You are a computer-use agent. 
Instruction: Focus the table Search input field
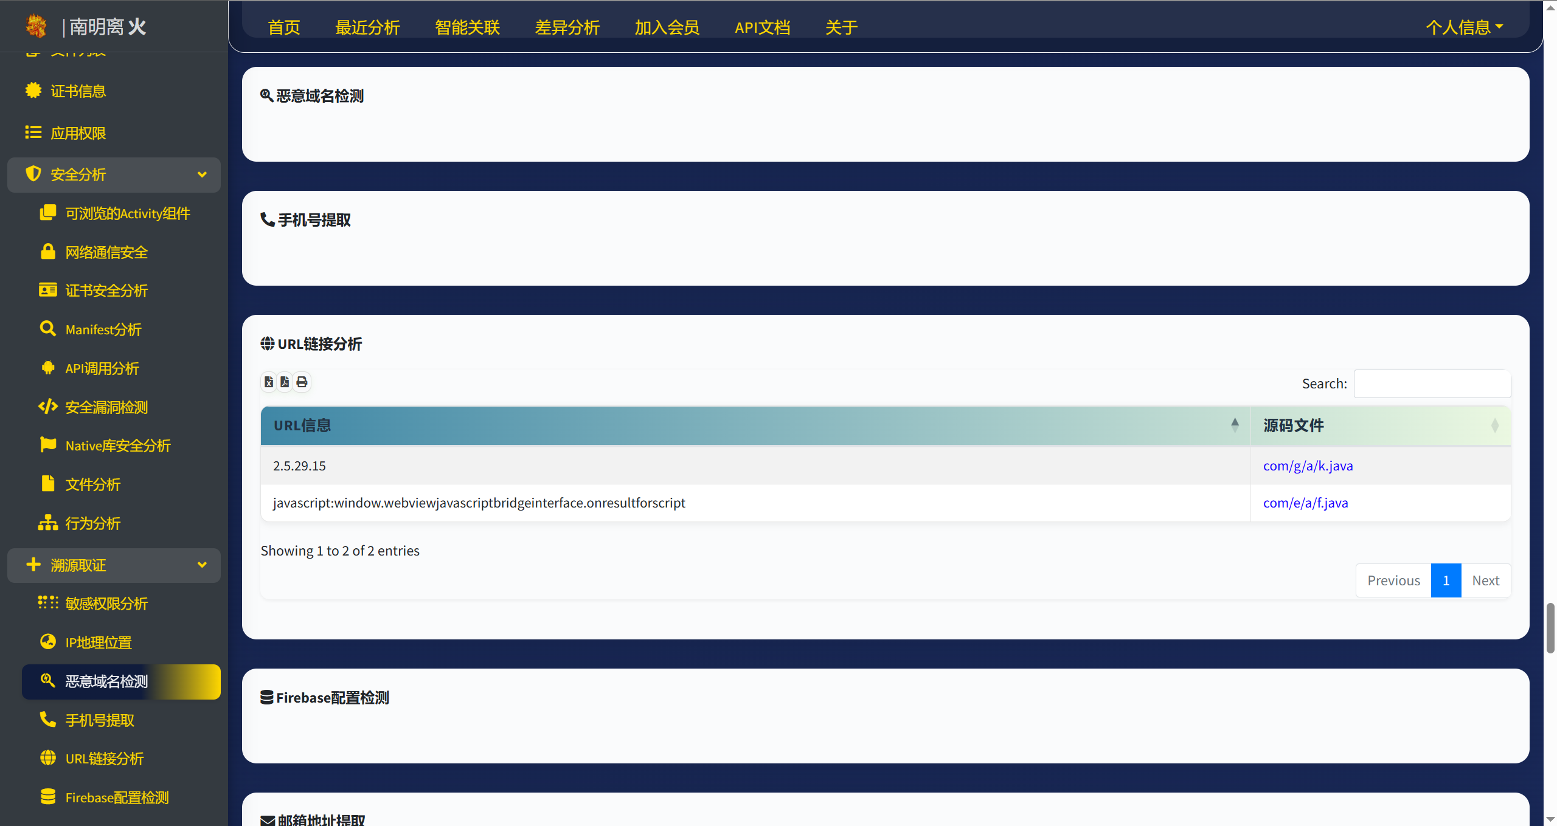(1432, 384)
